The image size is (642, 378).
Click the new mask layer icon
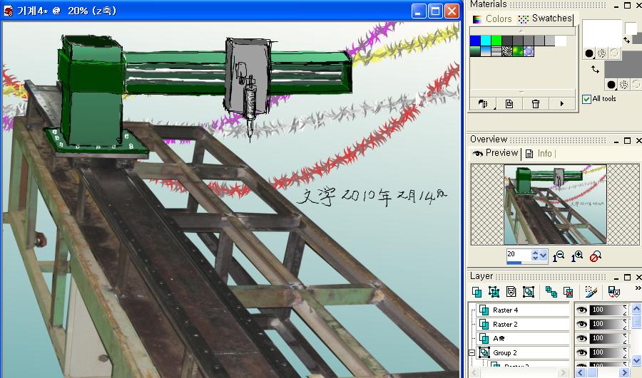(x=511, y=292)
